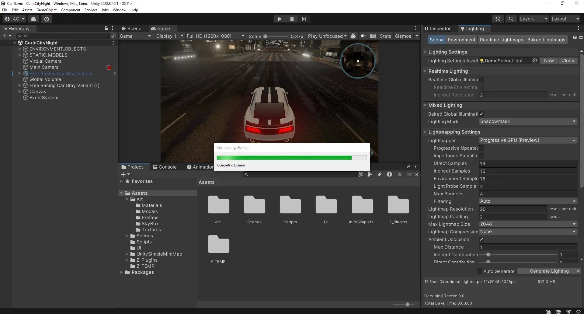This screenshot has height=314, width=584.
Task: Toggle the hidden packages visibility count
Action: coord(413,174)
